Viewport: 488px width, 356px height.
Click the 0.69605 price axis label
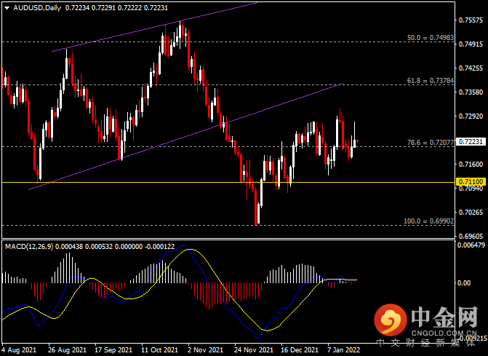point(471,236)
